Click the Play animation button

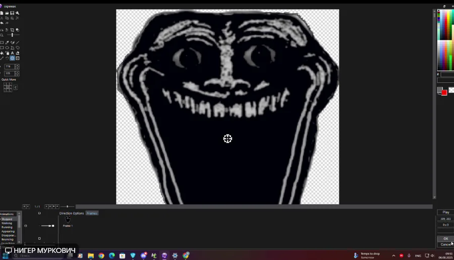[x=445, y=212]
